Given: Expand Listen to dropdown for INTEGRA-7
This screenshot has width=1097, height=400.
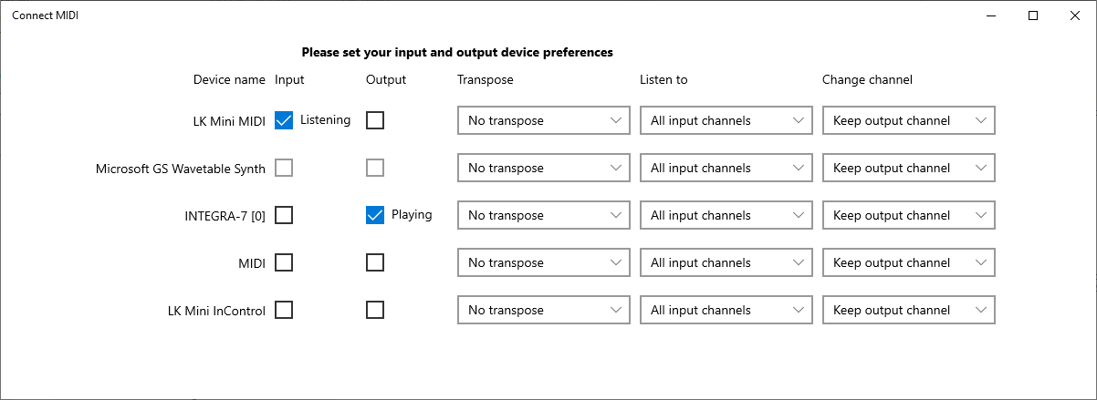Looking at the screenshot, I should 726,215.
